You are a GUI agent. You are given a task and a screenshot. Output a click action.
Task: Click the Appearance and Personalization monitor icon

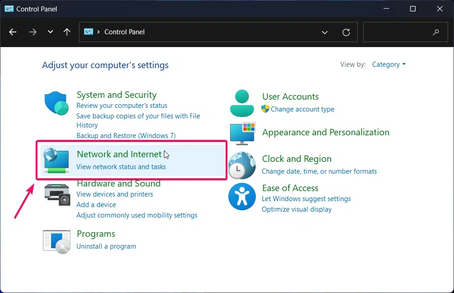[x=243, y=133]
